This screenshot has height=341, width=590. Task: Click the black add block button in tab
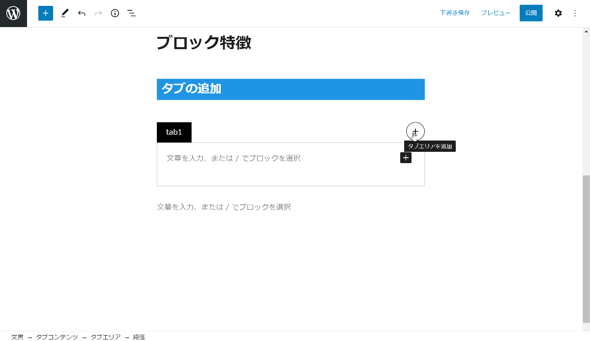(x=406, y=158)
